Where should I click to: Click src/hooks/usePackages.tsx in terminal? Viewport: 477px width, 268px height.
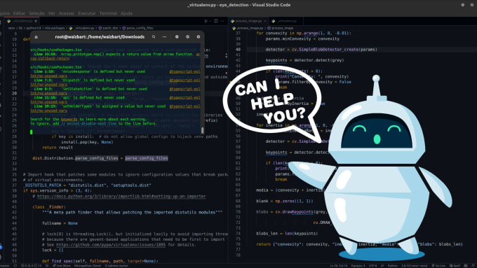point(56,50)
